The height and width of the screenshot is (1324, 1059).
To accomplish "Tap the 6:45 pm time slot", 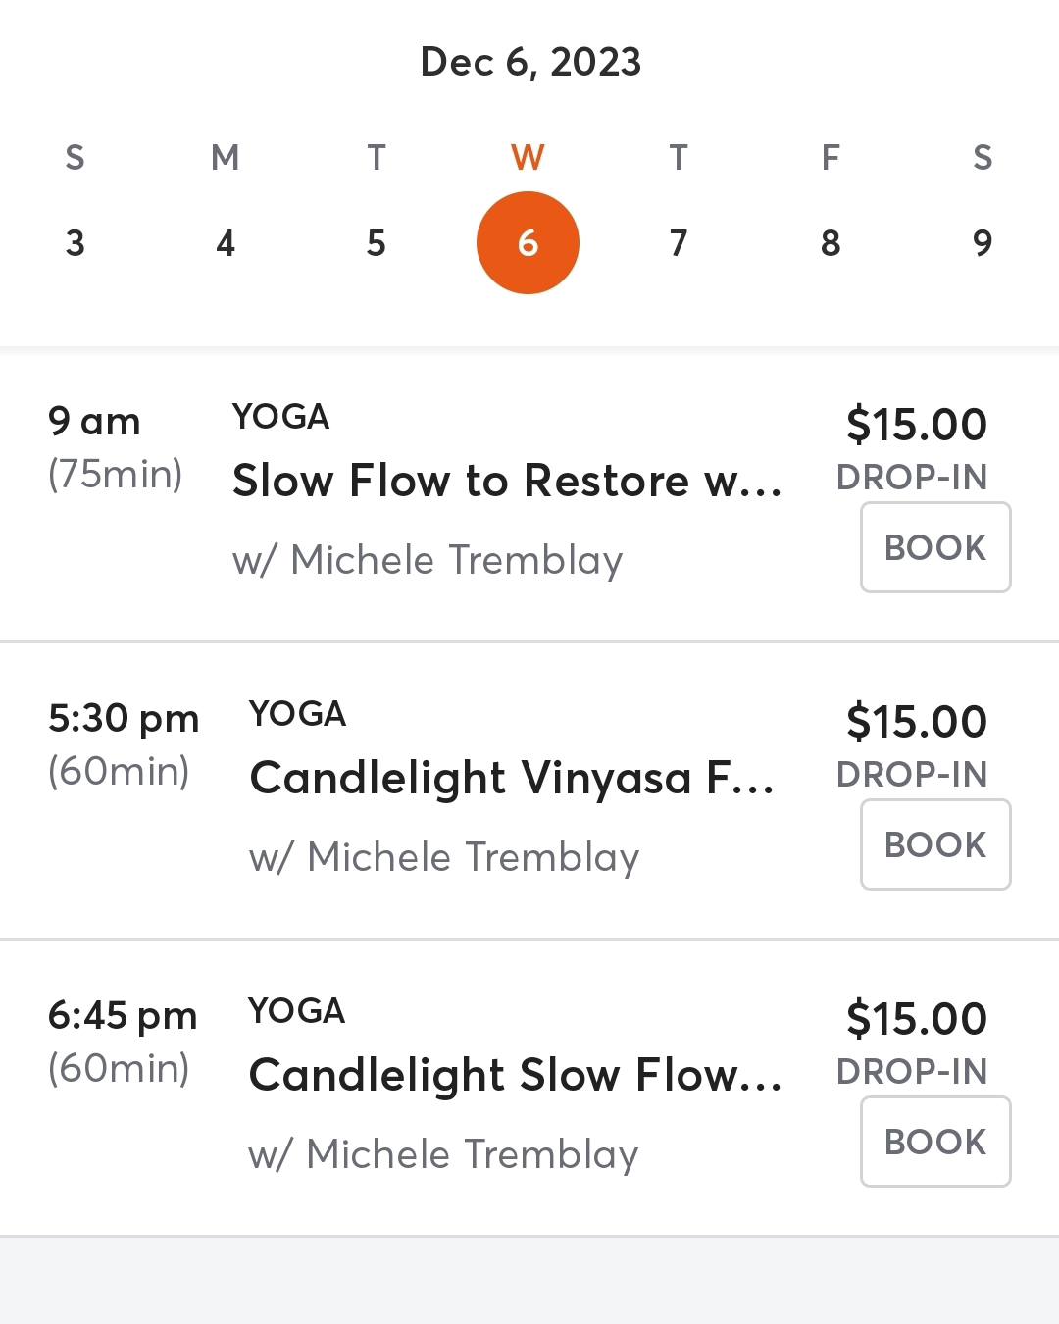I will point(123,1016).
